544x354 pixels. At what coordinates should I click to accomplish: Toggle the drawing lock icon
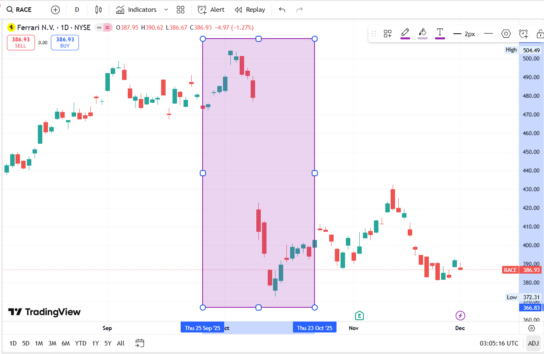(540, 34)
